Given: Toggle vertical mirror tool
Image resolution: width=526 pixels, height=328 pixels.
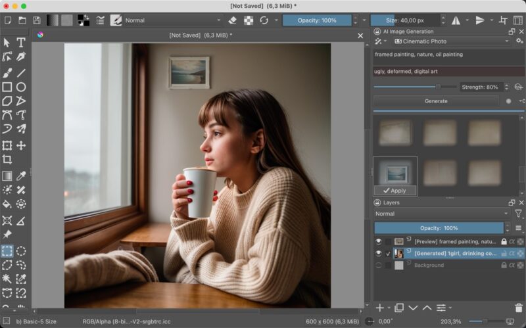Looking at the screenshot, I should (480, 20).
